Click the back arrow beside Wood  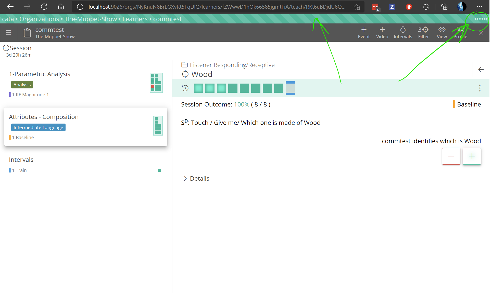(481, 70)
